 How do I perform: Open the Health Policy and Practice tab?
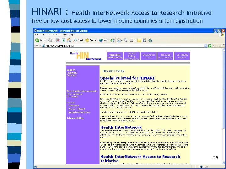click(x=132, y=56)
